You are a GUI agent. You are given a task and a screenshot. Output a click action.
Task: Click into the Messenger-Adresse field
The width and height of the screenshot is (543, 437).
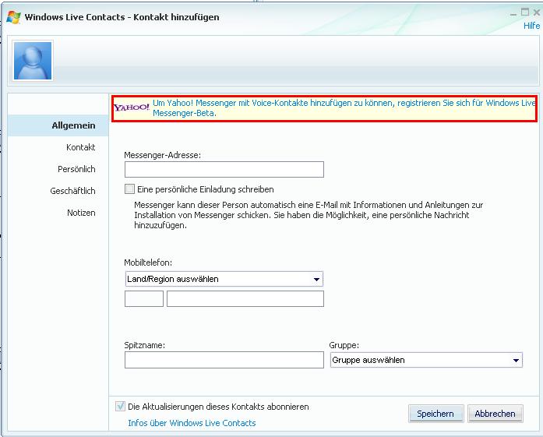coord(224,170)
